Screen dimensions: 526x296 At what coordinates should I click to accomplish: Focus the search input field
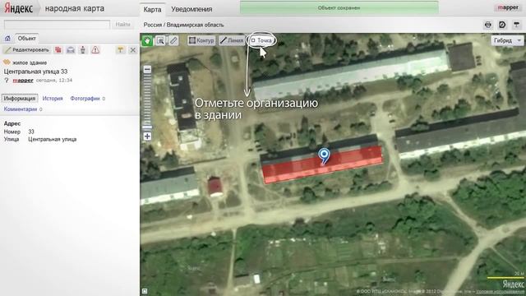(x=57, y=25)
